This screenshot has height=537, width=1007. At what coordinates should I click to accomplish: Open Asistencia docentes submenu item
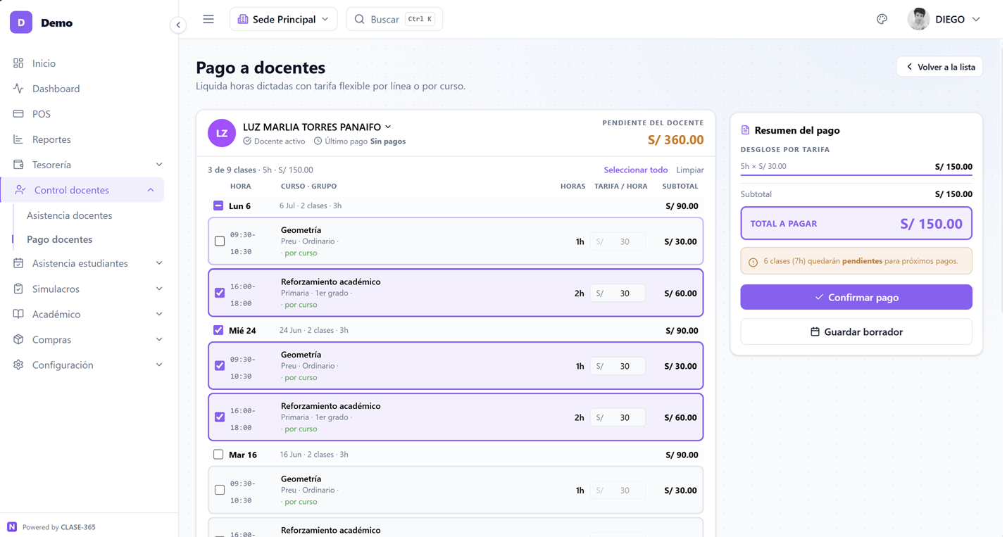(x=69, y=215)
